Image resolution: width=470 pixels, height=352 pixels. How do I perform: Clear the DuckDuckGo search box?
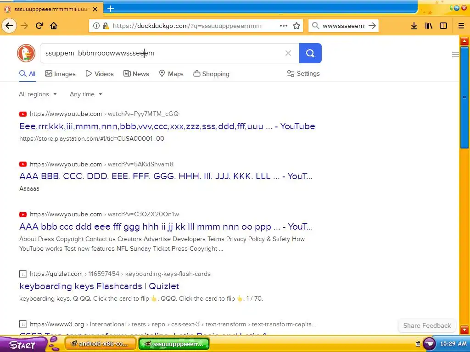coord(288,53)
